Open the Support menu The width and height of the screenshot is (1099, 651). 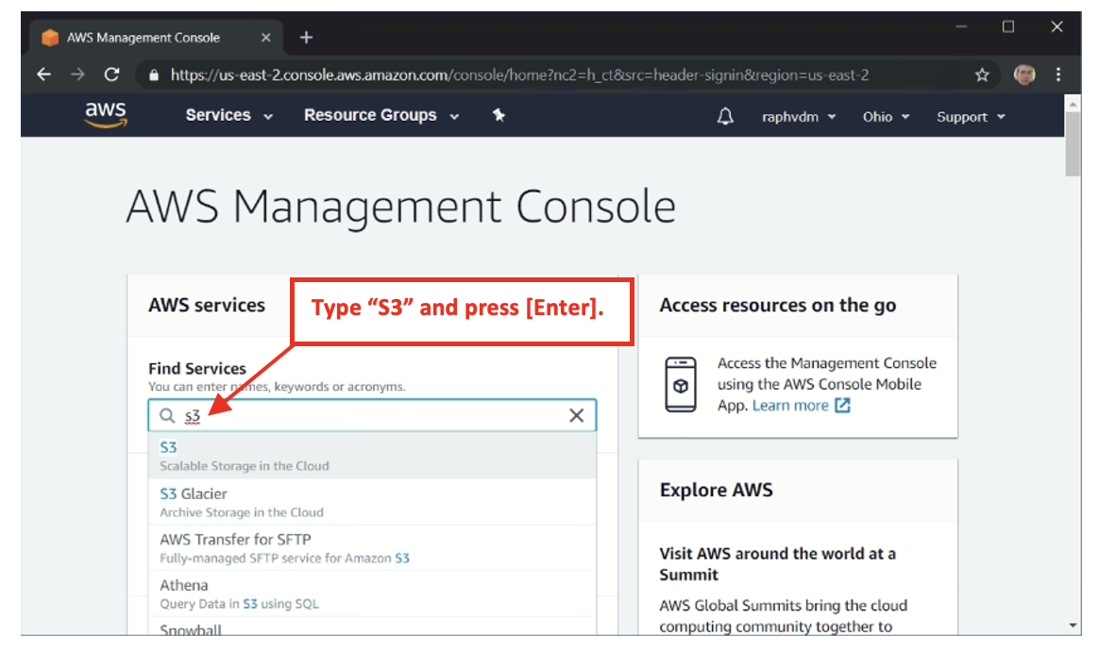click(x=971, y=117)
